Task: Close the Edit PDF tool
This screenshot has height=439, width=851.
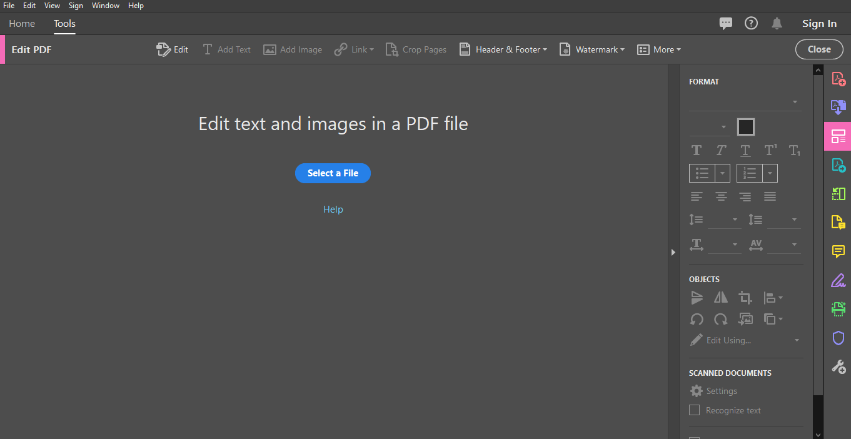Action: [x=819, y=49]
